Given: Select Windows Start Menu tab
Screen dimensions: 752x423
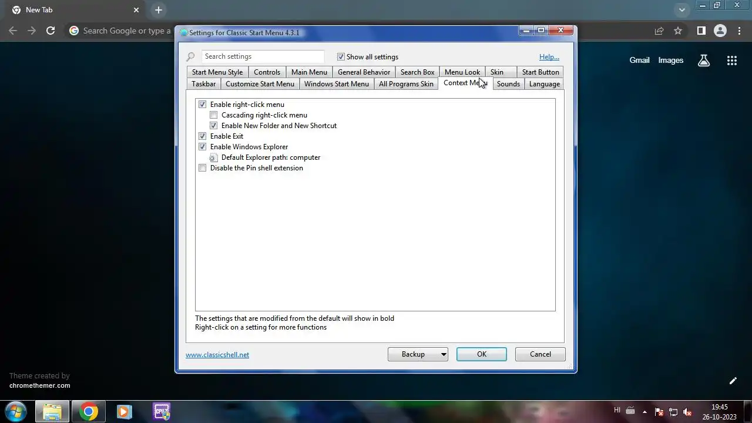Looking at the screenshot, I should (x=337, y=84).
